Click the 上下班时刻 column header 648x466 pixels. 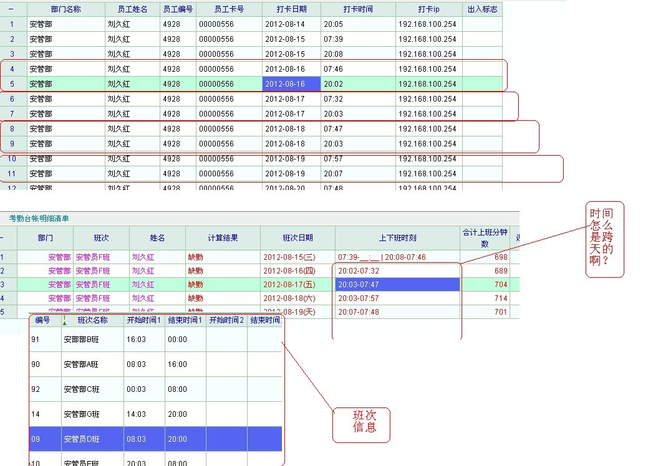397,237
